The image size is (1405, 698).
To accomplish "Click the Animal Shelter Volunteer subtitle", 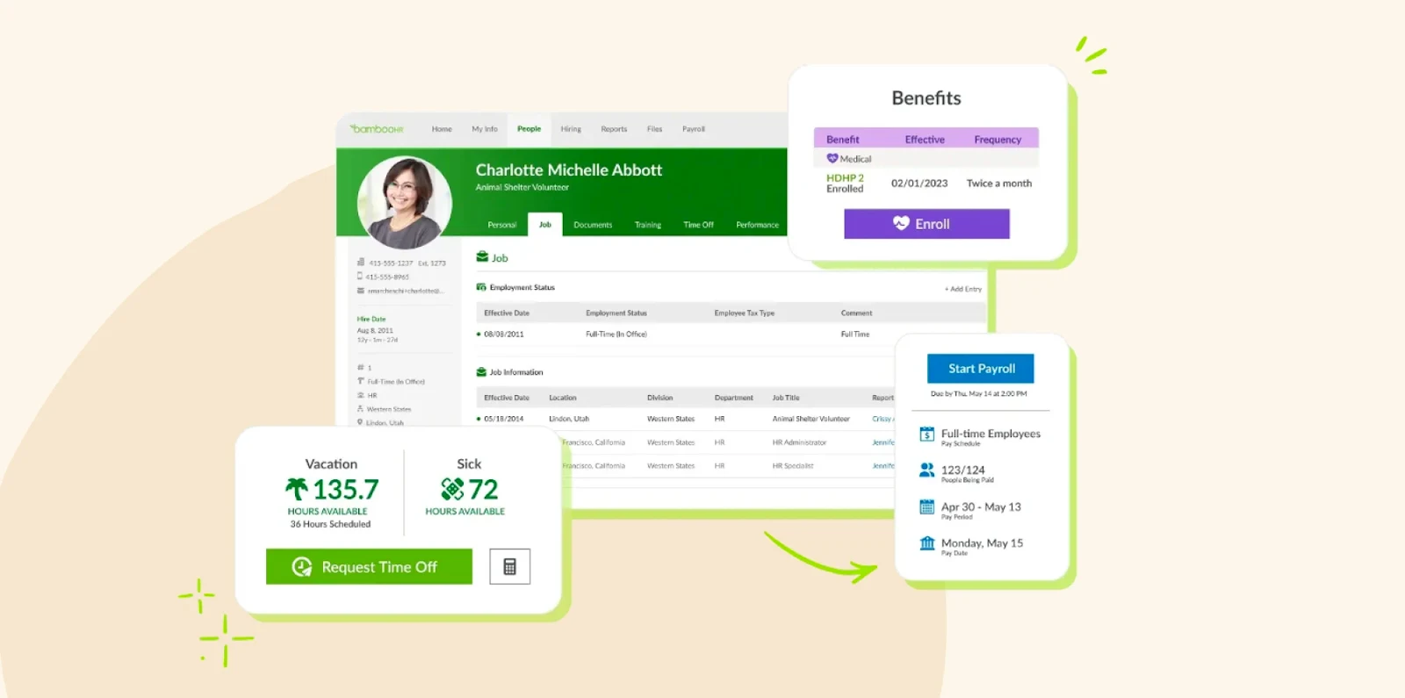I will click(x=522, y=187).
